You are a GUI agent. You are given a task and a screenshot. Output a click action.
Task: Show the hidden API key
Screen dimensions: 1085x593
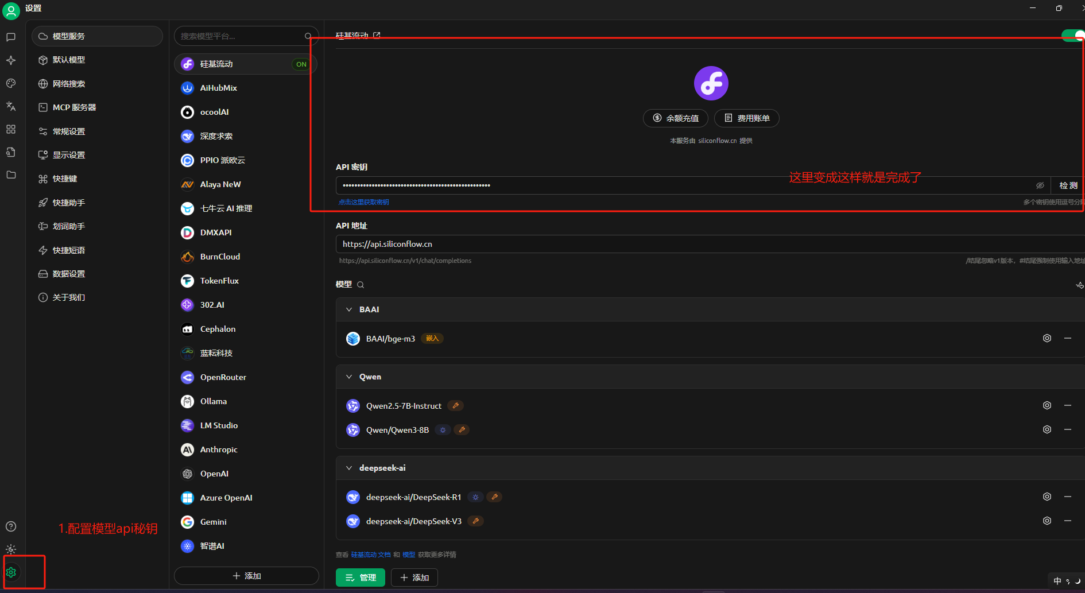(1040, 185)
